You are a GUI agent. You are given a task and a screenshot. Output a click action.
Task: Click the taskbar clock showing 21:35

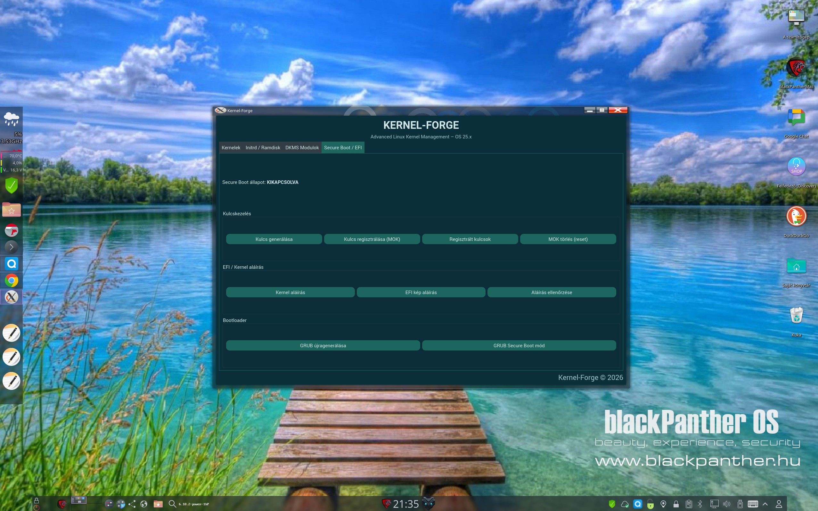tap(405, 504)
